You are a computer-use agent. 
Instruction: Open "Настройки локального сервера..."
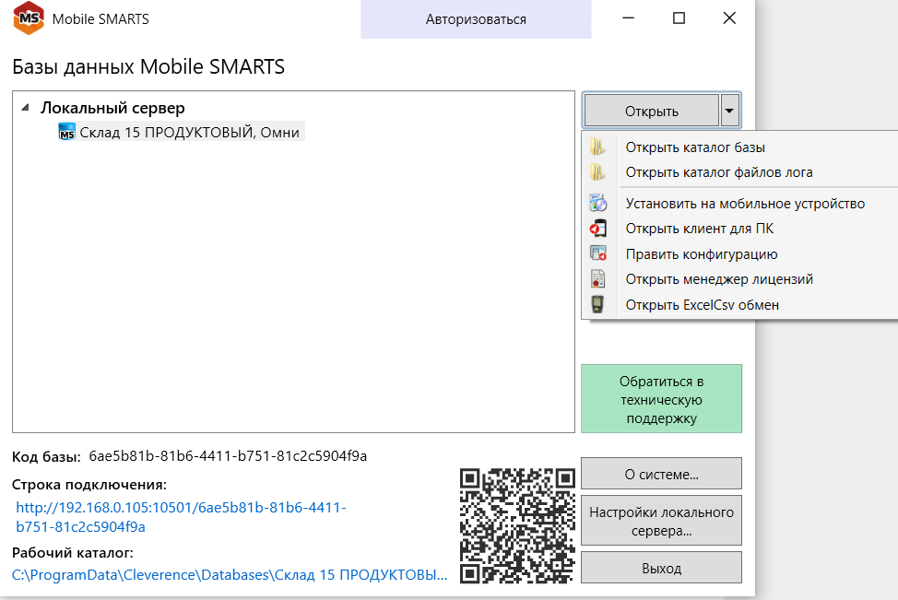[x=661, y=521]
